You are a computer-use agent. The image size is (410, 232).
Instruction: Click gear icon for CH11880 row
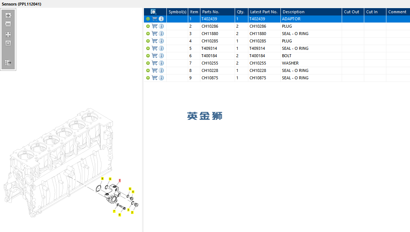coord(148,34)
